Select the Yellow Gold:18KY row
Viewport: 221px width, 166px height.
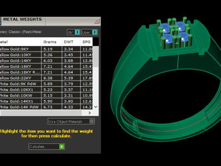(46, 66)
